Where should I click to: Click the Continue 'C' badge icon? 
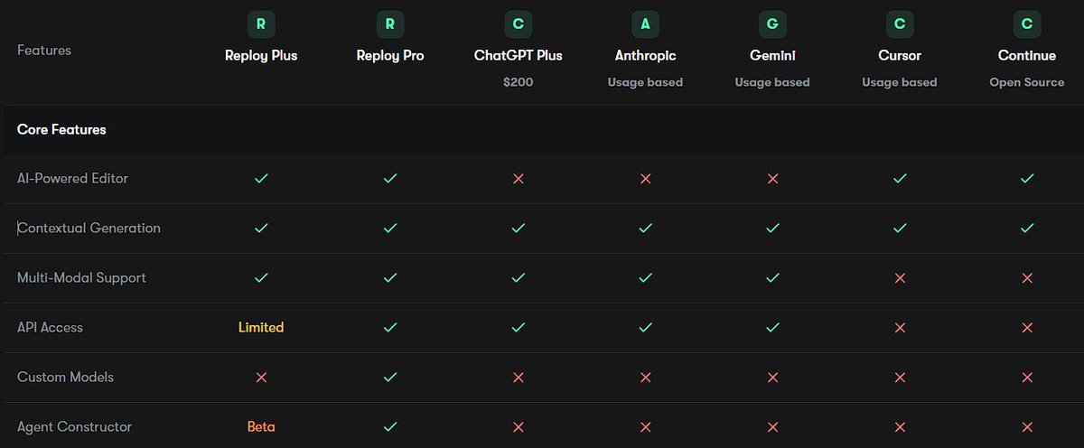pos(1027,24)
